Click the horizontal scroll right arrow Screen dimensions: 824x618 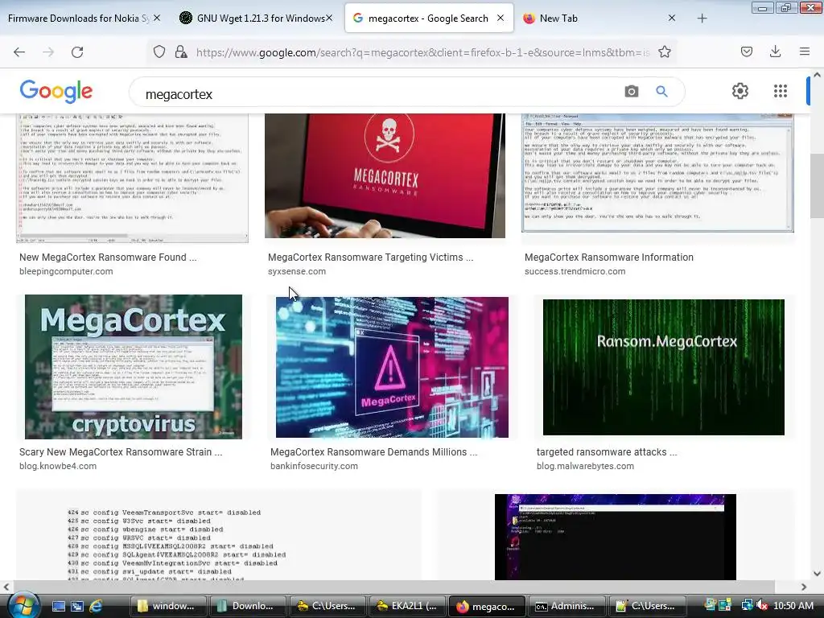(803, 587)
